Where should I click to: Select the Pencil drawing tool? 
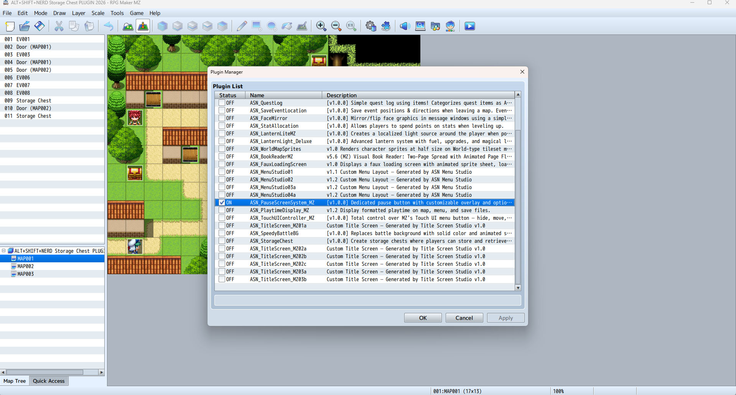242,26
